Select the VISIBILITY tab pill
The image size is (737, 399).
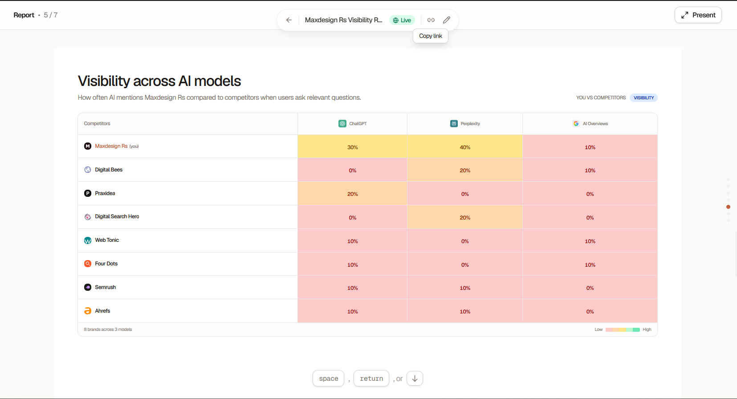(643, 98)
